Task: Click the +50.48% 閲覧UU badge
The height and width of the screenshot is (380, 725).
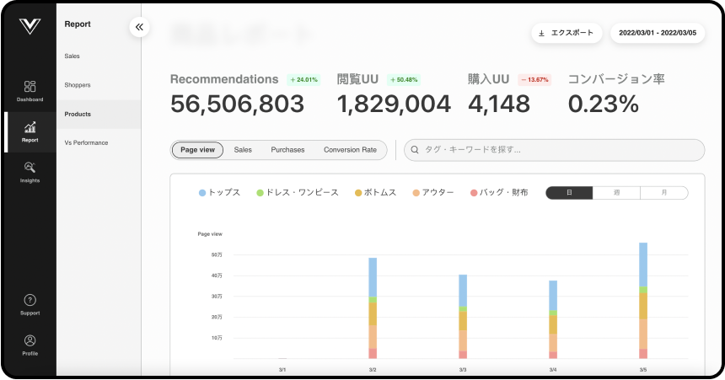Action: coord(404,80)
